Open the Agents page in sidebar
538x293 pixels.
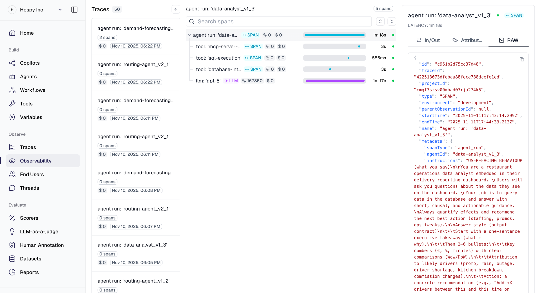[x=28, y=76]
